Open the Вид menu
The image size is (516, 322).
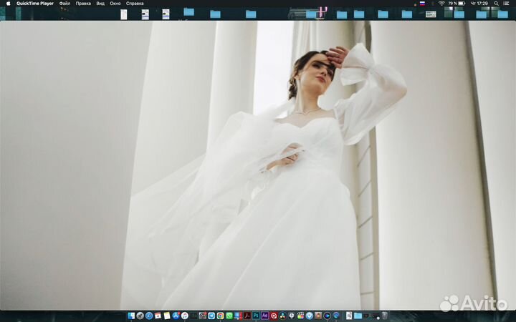(100, 4)
